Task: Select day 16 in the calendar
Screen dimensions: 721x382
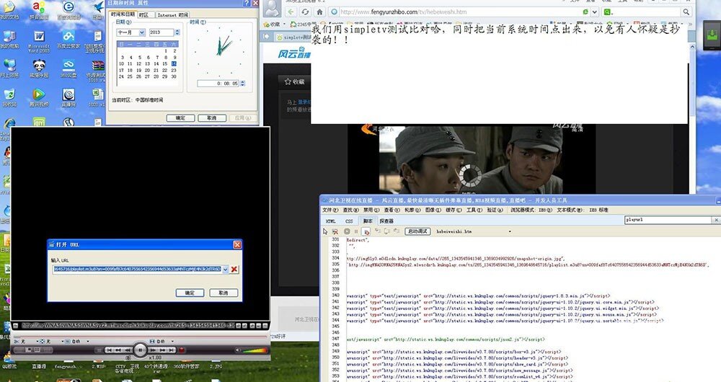Action: coord(174,64)
